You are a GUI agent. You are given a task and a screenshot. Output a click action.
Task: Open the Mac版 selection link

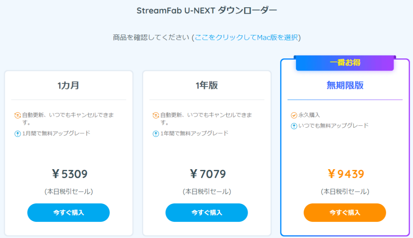246,37
